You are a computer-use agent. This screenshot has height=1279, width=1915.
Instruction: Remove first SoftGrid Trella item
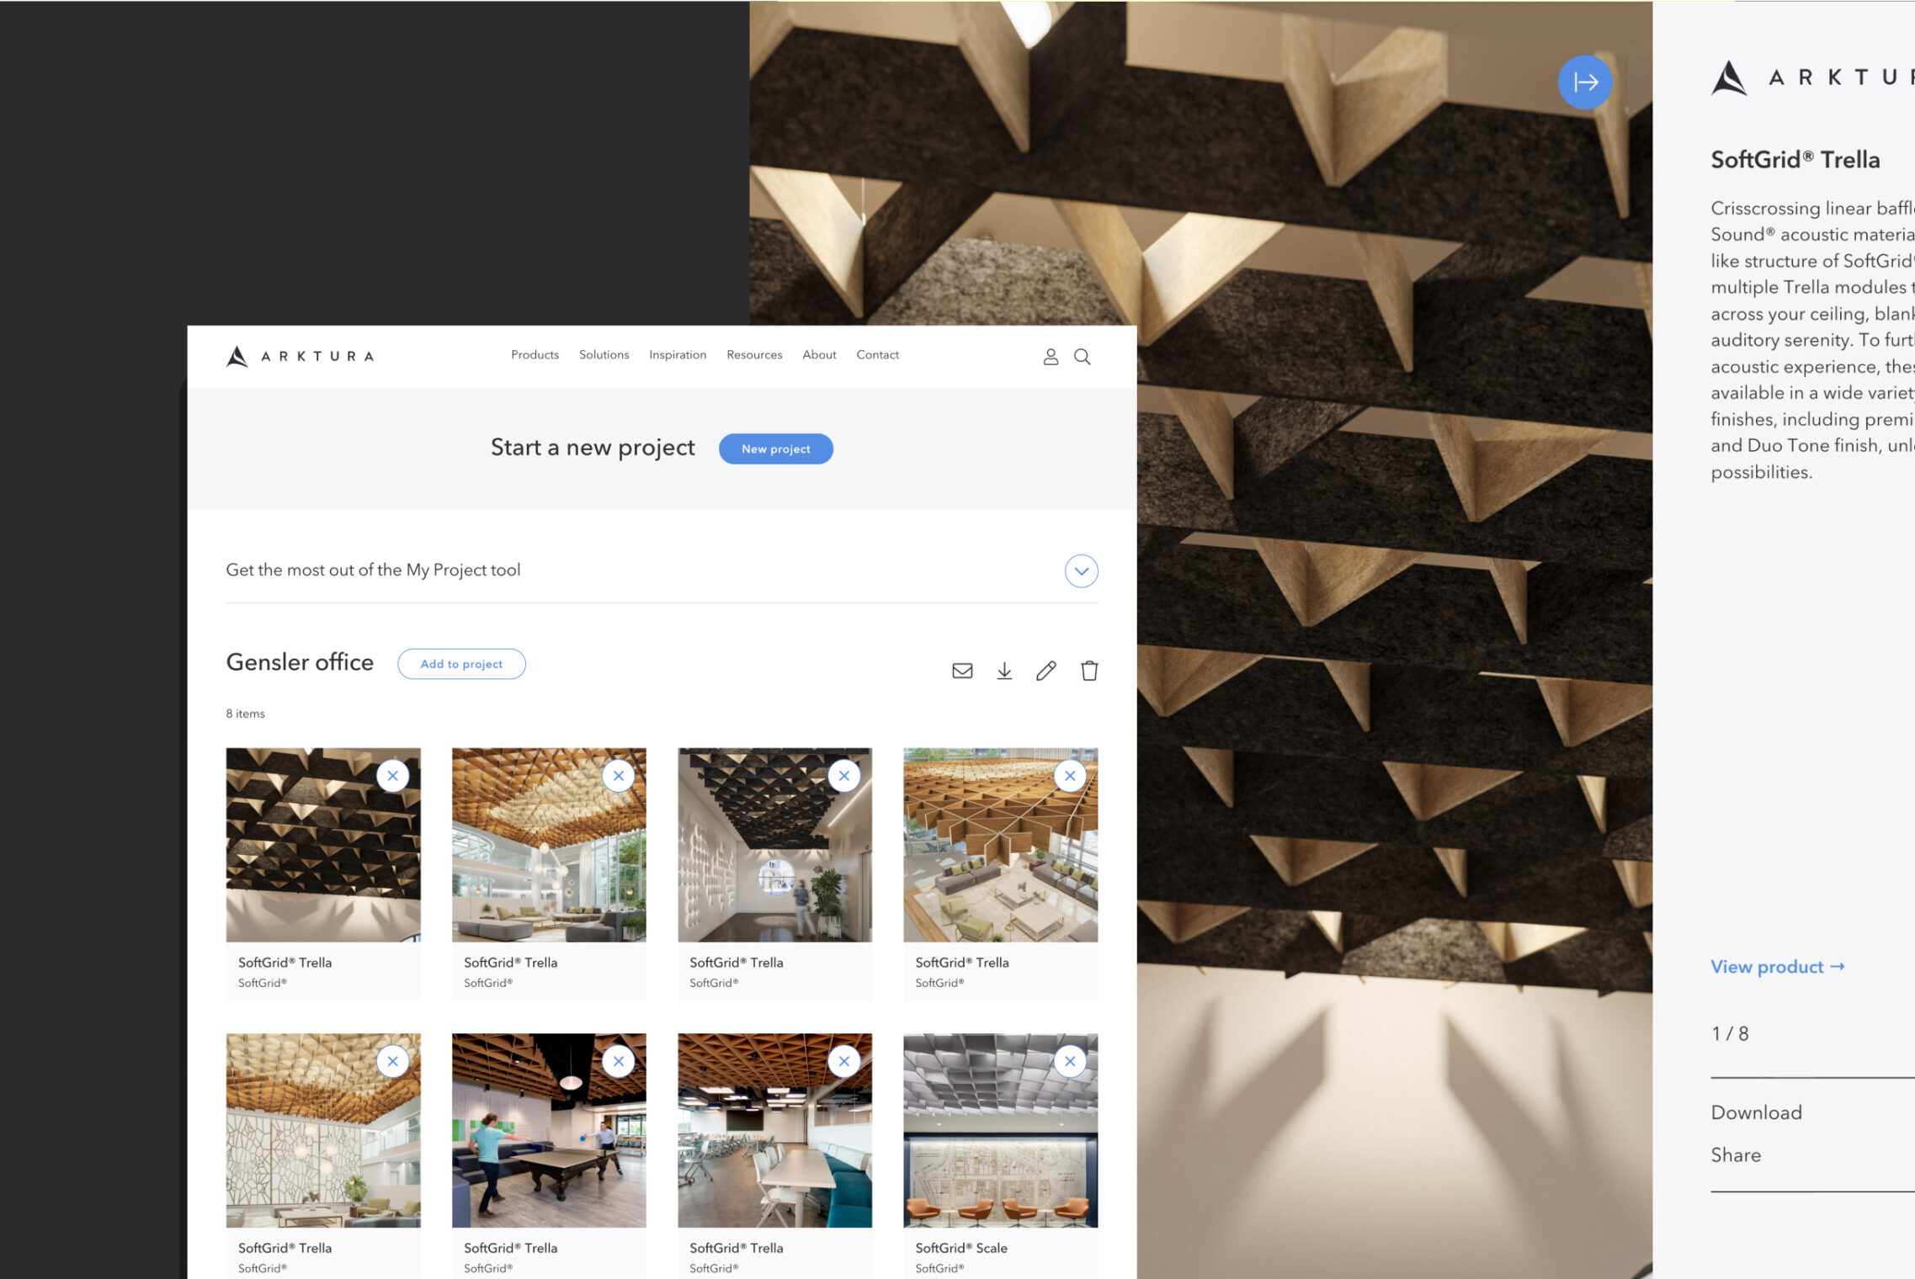coord(392,776)
